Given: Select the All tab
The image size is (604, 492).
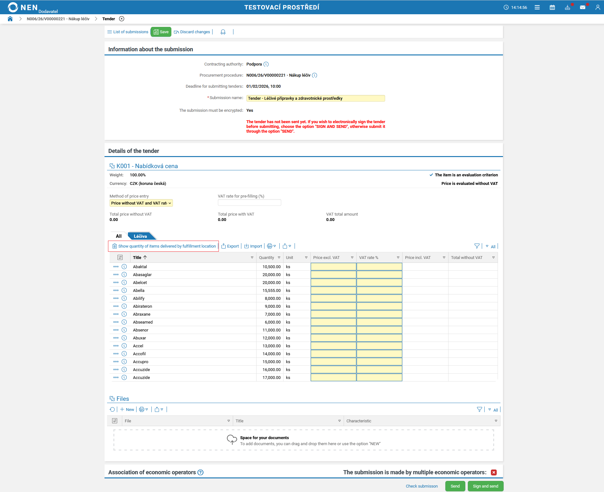Looking at the screenshot, I should pos(119,236).
